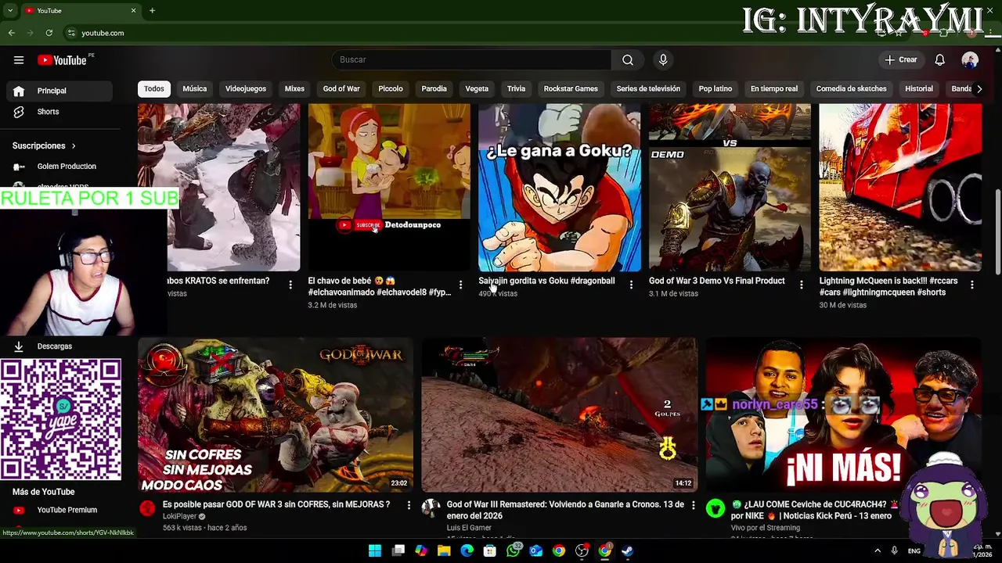The width and height of the screenshot is (1002, 563).
Task: Open Shorts in the sidebar
Action: coord(59,112)
